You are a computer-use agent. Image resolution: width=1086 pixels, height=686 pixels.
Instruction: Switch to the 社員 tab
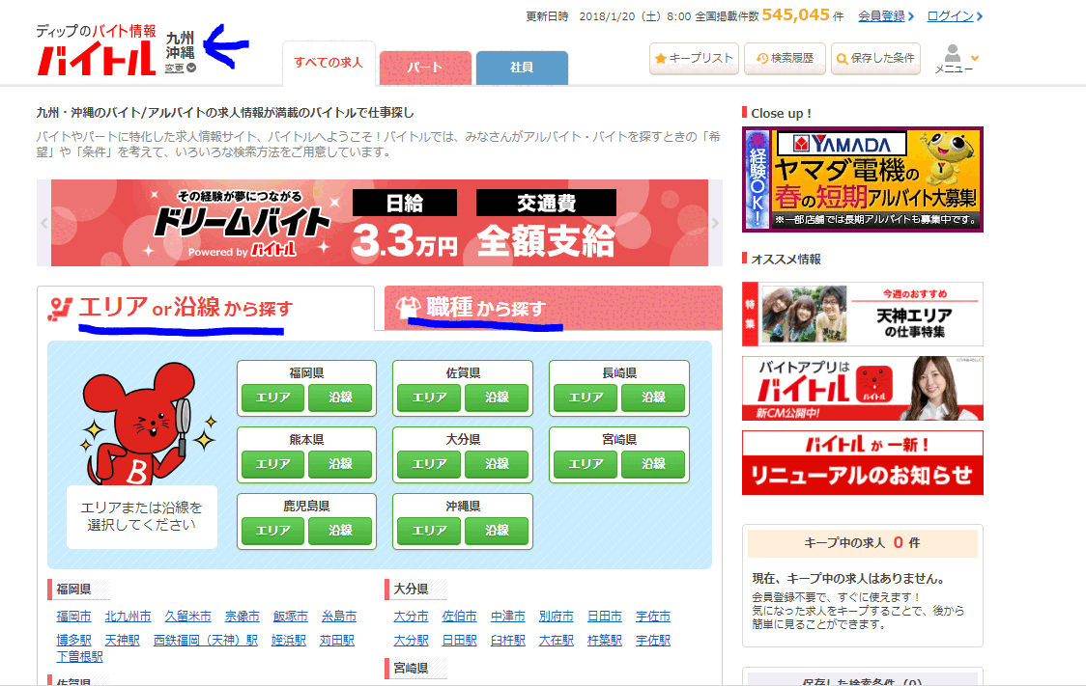point(522,68)
